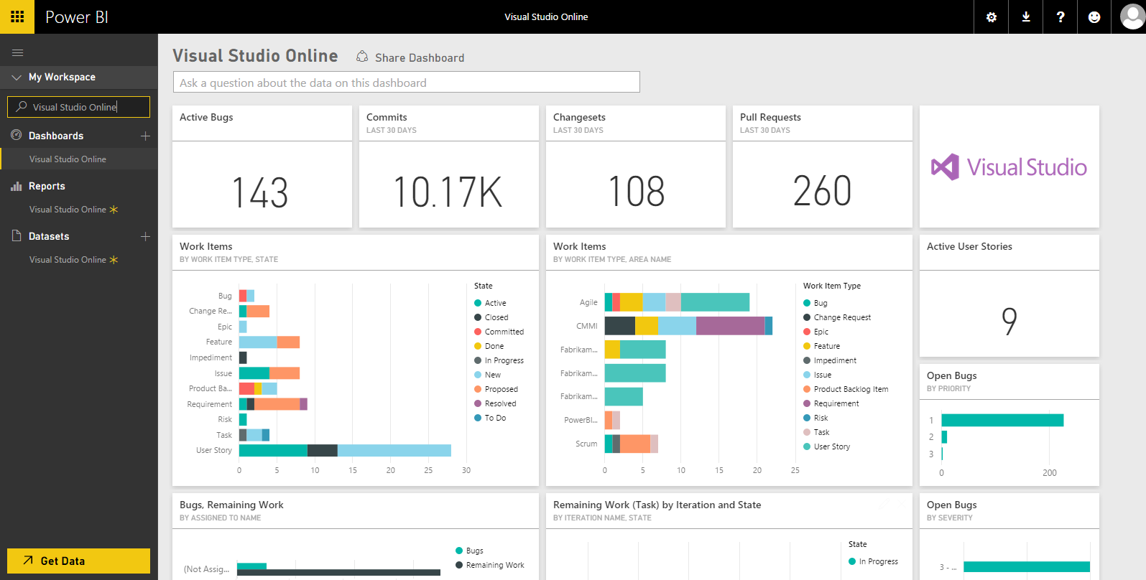
Task: Click the In Progress legend in iteration chart
Action: (x=874, y=561)
